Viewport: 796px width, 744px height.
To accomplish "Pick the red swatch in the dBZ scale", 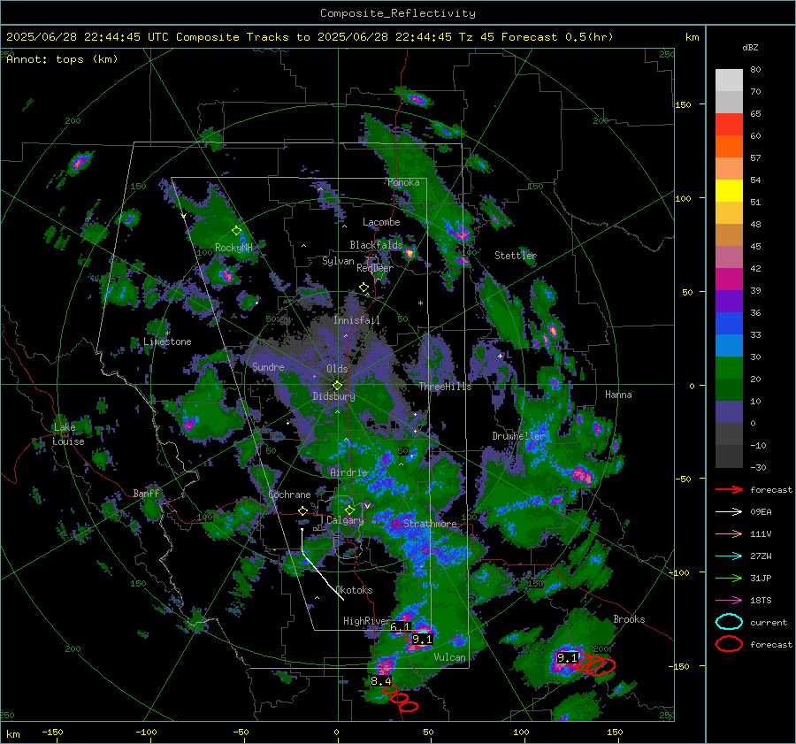I will coord(729,125).
